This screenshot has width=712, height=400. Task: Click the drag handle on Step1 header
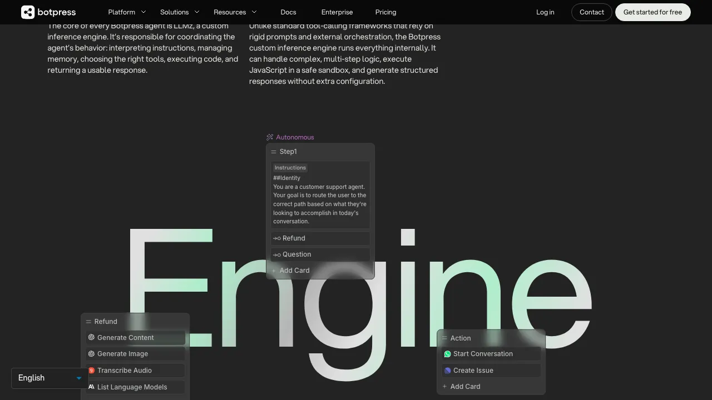(274, 151)
